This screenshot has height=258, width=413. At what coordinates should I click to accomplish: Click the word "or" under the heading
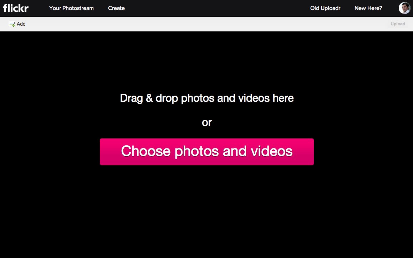(207, 122)
